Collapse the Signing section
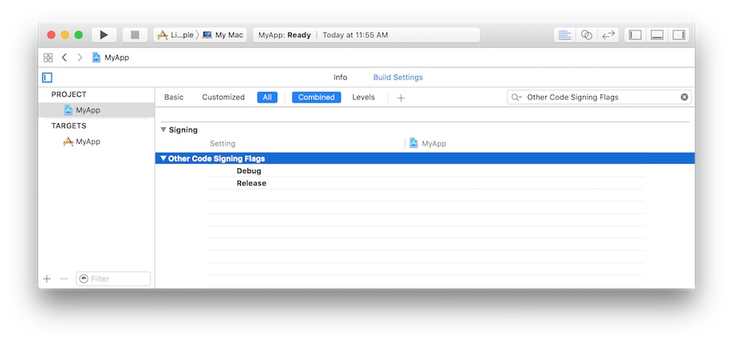This screenshot has width=733, height=343. coord(163,129)
